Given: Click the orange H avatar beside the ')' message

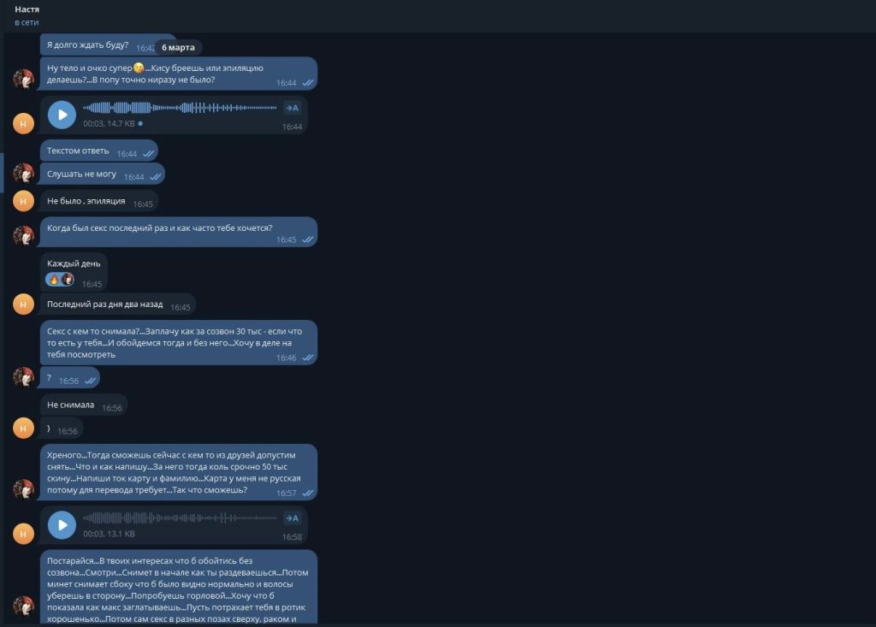Looking at the screenshot, I should pyautogui.click(x=23, y=428).
